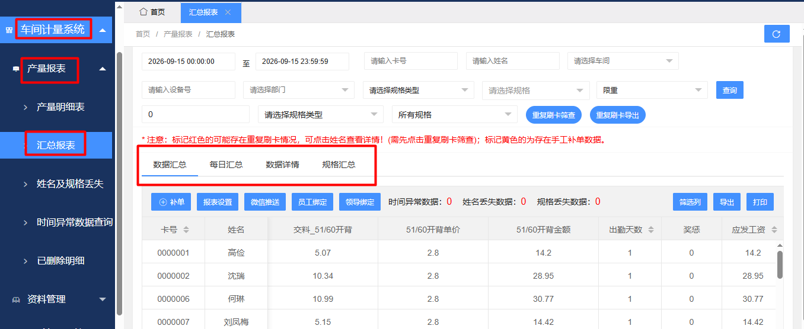This screenshot has width=804, height=329.
Task: Click the 请输入设备号 input field
Action: point(189,90)
